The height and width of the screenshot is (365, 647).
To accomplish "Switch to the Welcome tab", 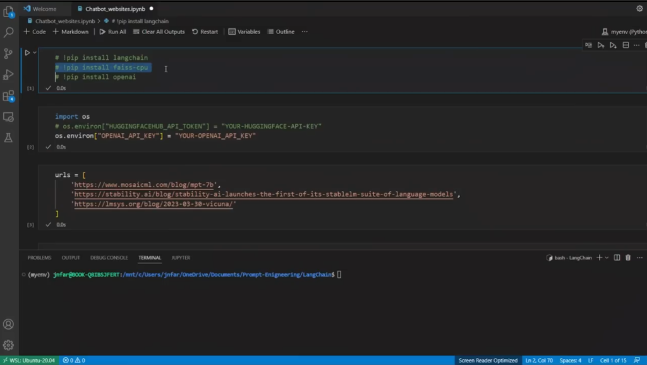I will [39, 9].
